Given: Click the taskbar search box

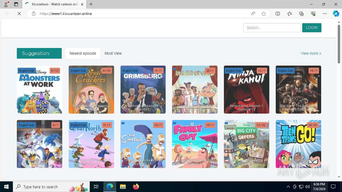Looking at the screenshot, I should (x=51, y=187).
